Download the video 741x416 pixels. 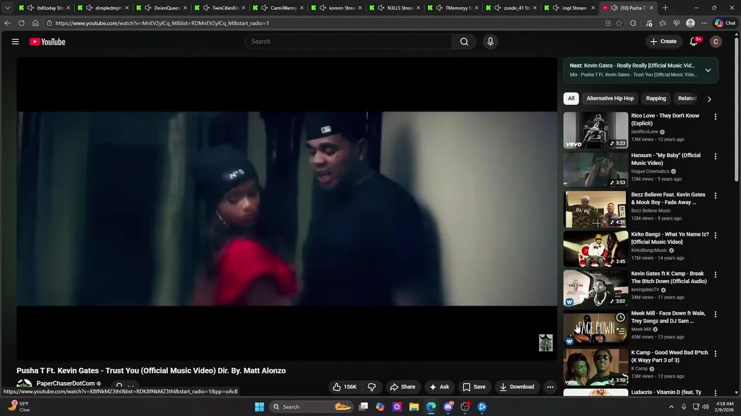click(517, 387)
